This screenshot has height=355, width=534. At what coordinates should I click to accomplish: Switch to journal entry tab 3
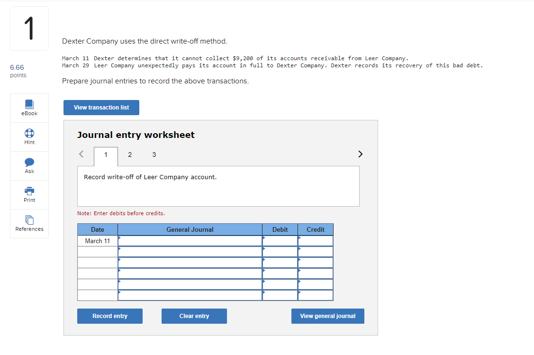pos(154,155)
